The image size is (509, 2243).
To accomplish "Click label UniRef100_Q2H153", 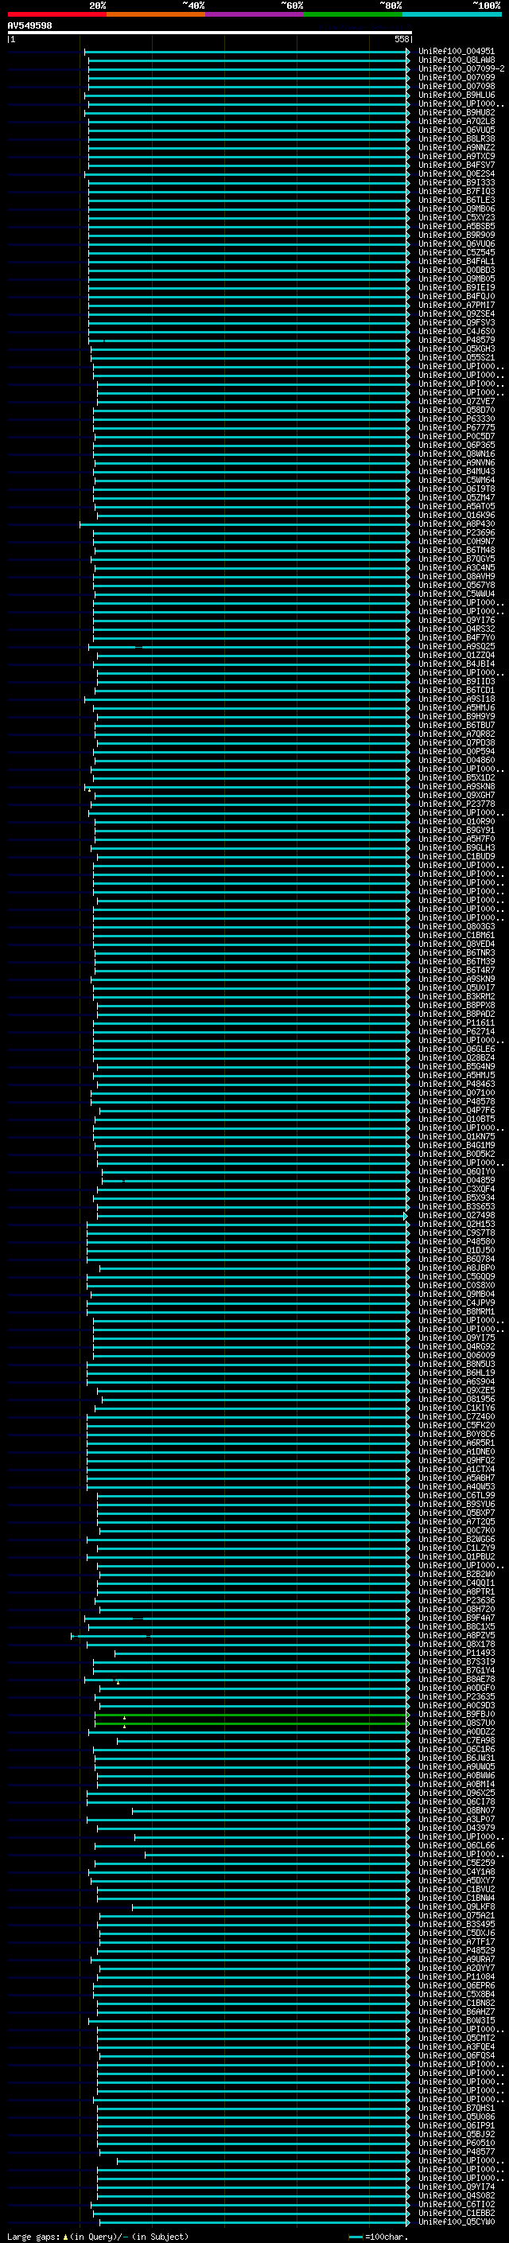I will coord(457,1225).
